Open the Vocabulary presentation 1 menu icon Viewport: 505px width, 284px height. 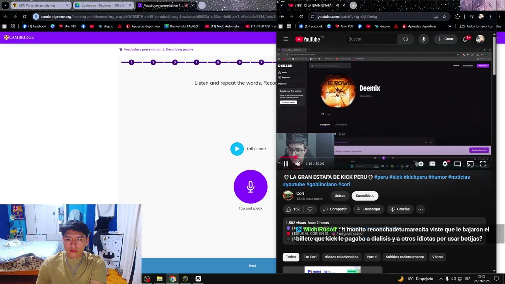[121, 49]
